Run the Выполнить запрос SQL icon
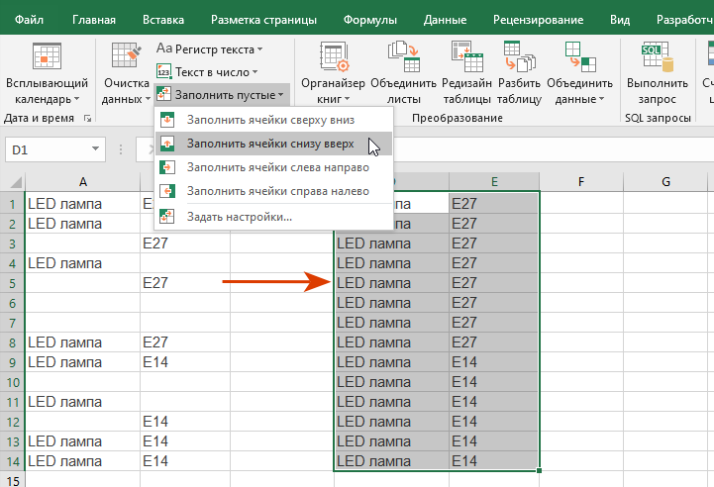 (x=652, y=57)
